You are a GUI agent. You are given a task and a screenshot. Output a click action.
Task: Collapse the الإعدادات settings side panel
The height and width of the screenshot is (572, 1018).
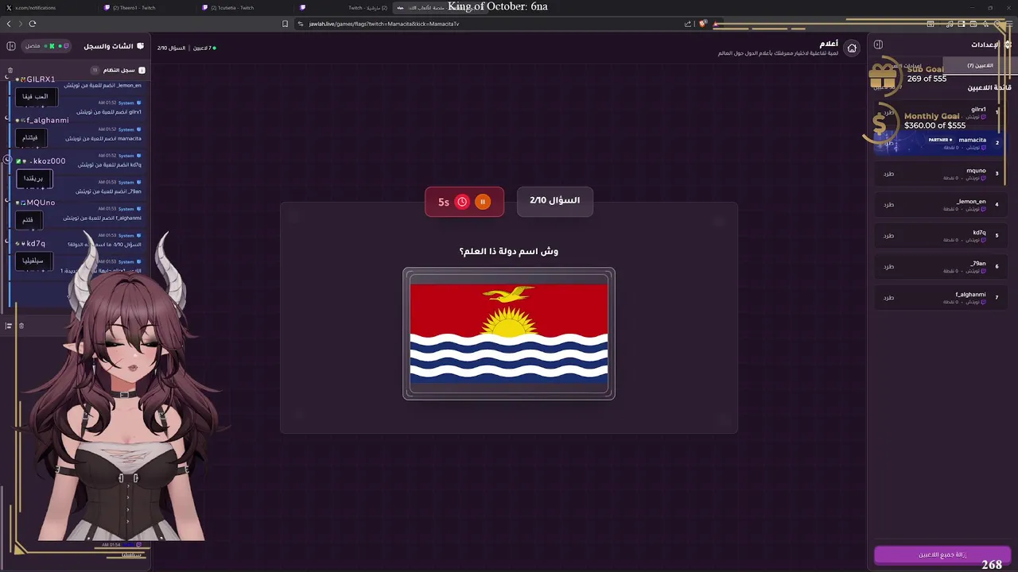click(x=878, y=44)
